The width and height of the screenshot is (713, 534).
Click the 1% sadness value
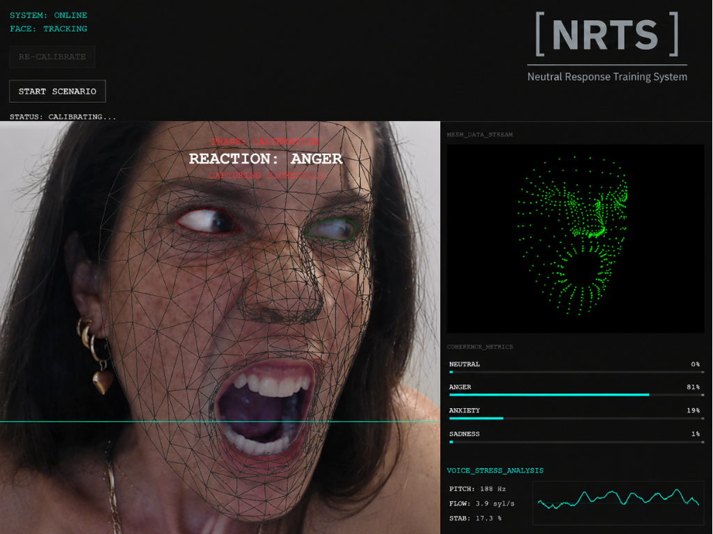tap(696, 434)
